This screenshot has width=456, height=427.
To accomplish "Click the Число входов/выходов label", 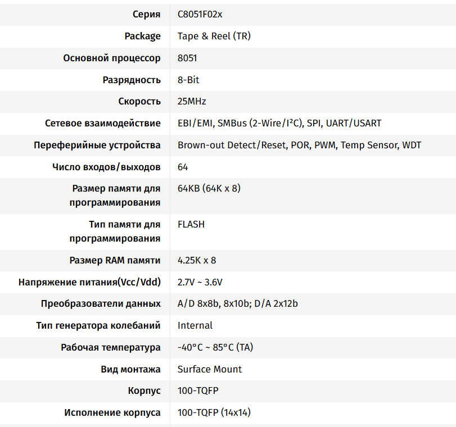I will pos(106,167).
